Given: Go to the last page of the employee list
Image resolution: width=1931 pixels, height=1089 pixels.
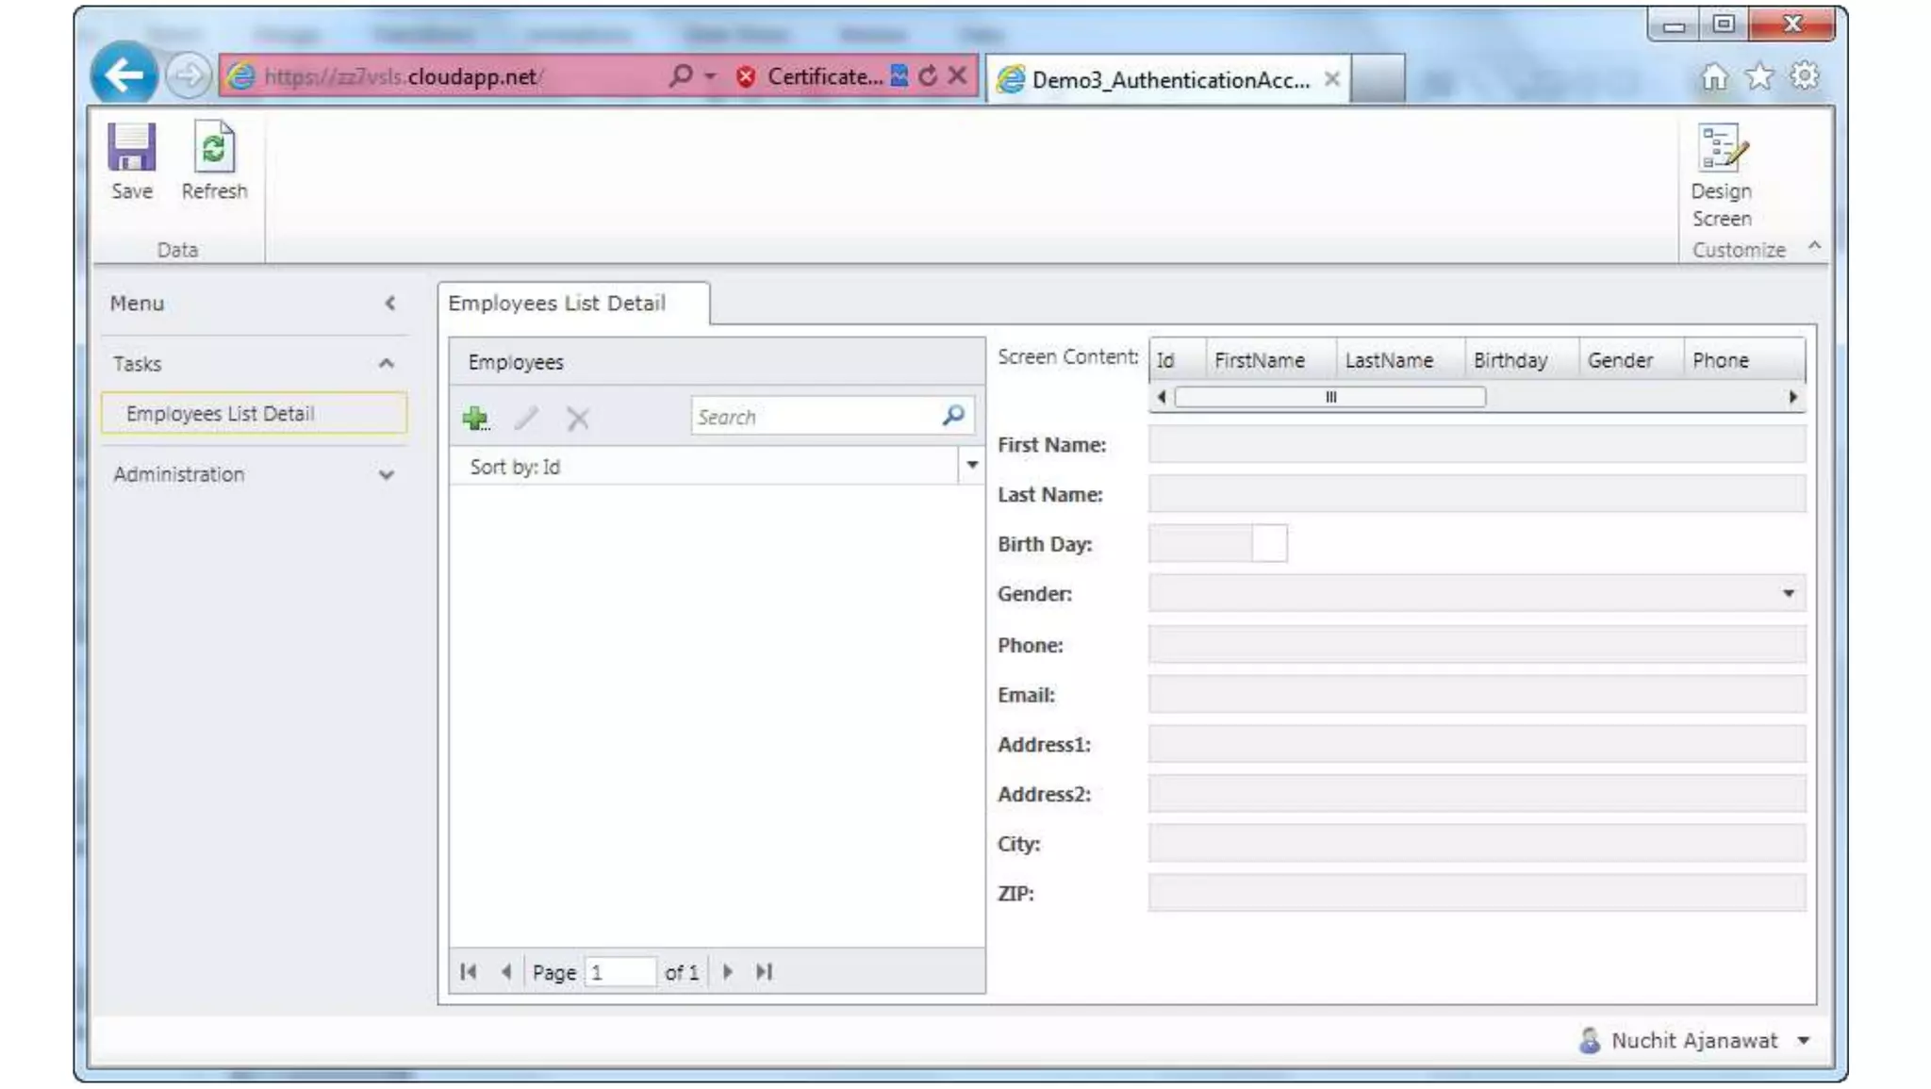Looking at the screenshot, I should pyautogui.click(x=764, y=972).
